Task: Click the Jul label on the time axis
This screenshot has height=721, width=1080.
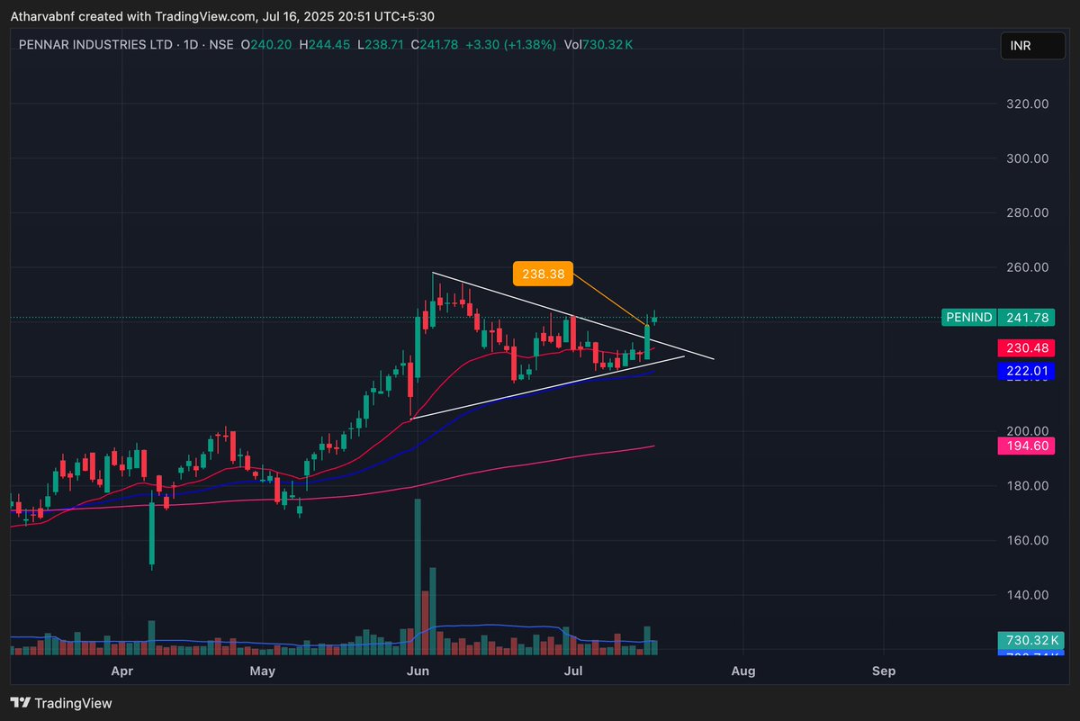Action: click(x=572, y=671)
